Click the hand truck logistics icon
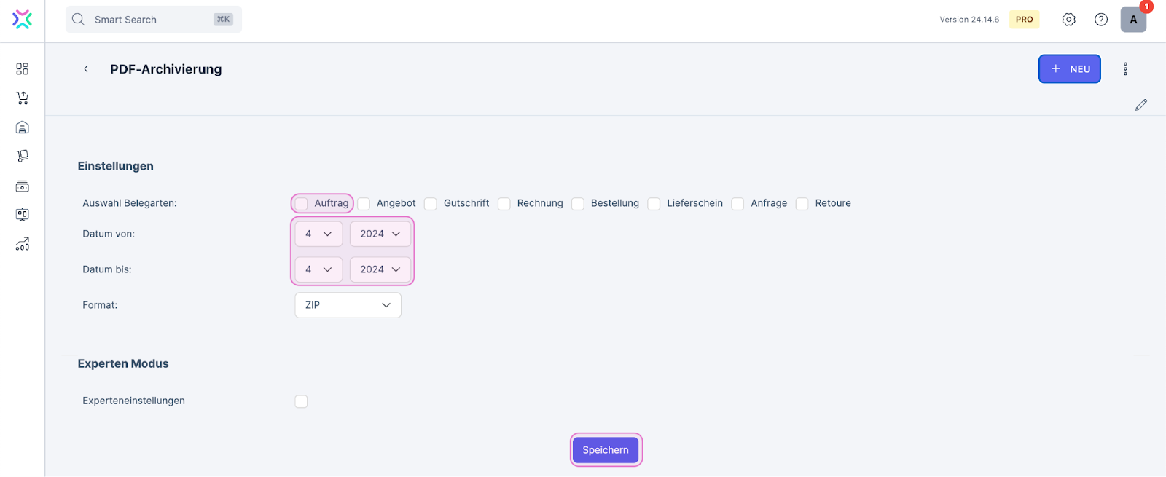The image size is (1166, 477). (x=23, y=156)
